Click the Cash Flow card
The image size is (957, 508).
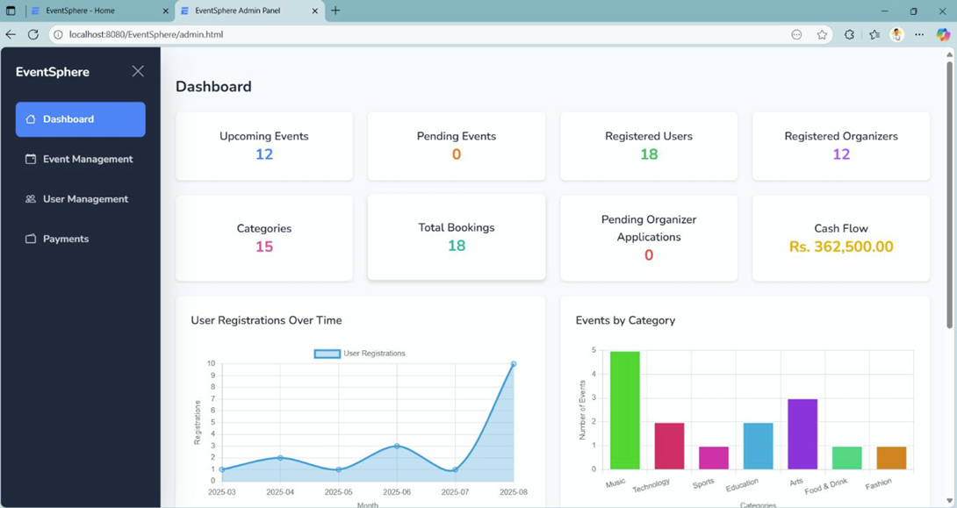(840, 238)
